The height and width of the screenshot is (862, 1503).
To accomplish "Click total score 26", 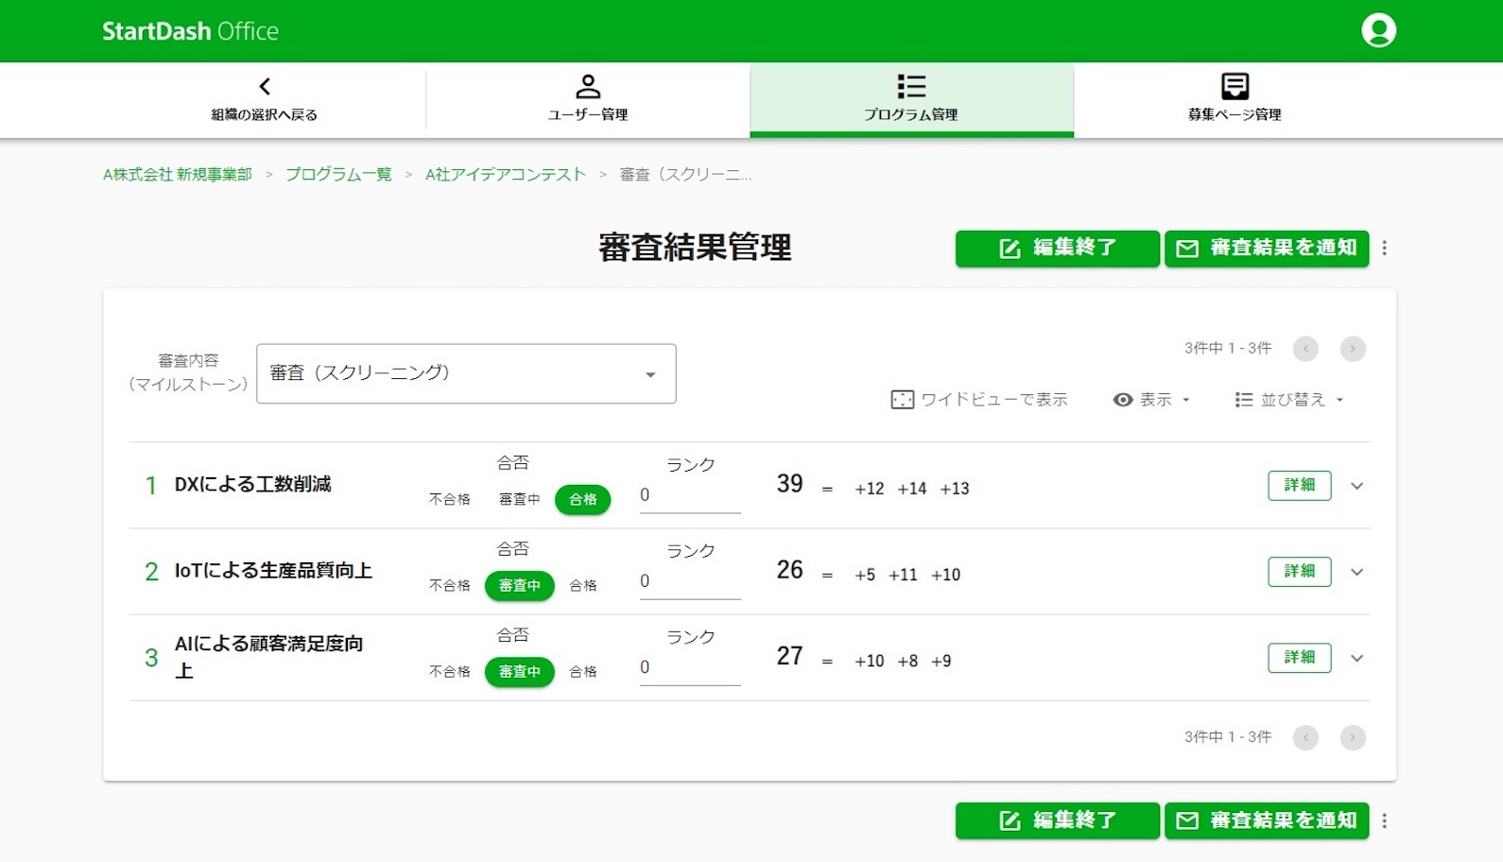I will (789, 570).
